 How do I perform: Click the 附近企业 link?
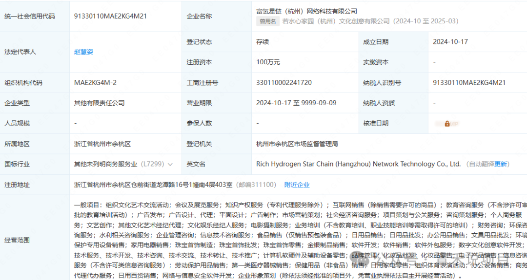(297, 185)
